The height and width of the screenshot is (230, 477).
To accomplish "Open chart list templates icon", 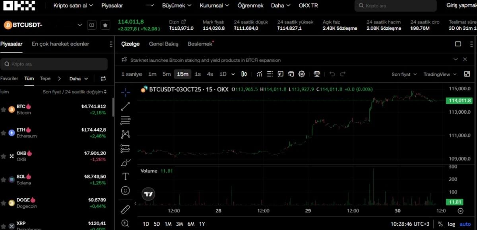I will [x=270, y=74].
